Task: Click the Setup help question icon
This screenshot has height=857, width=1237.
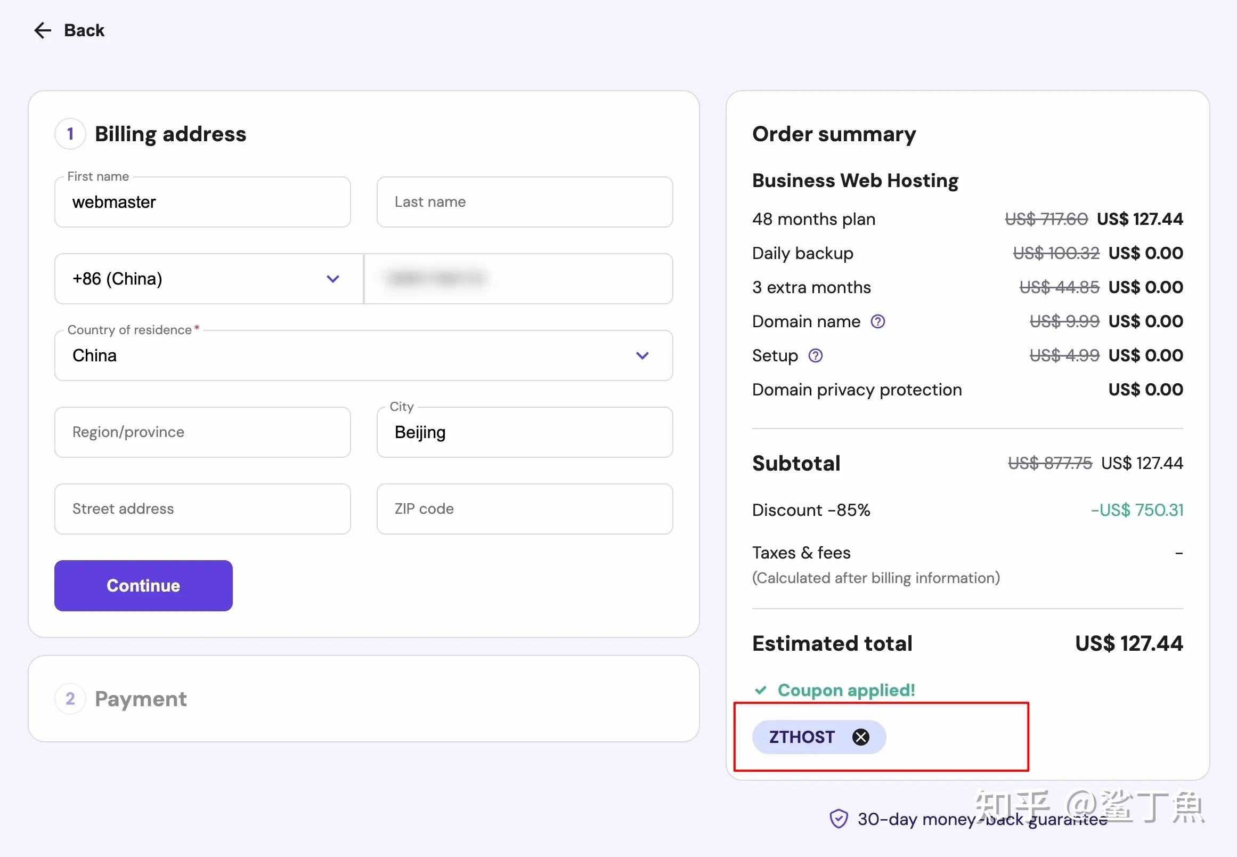Action: (815, 355)
